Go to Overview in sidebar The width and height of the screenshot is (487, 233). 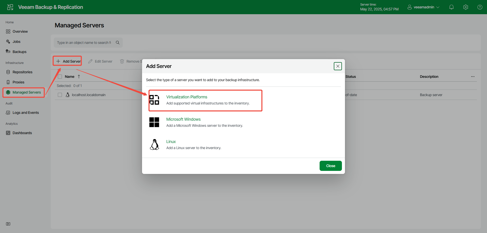(x=20, y=31)
